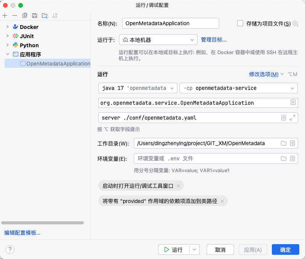Collapse the 应用程序 tree node

coord(7,54)
